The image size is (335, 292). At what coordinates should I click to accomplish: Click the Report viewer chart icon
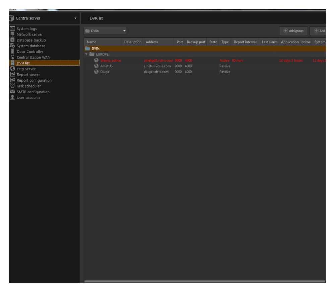pyautogui.click(x=12, y=74)
